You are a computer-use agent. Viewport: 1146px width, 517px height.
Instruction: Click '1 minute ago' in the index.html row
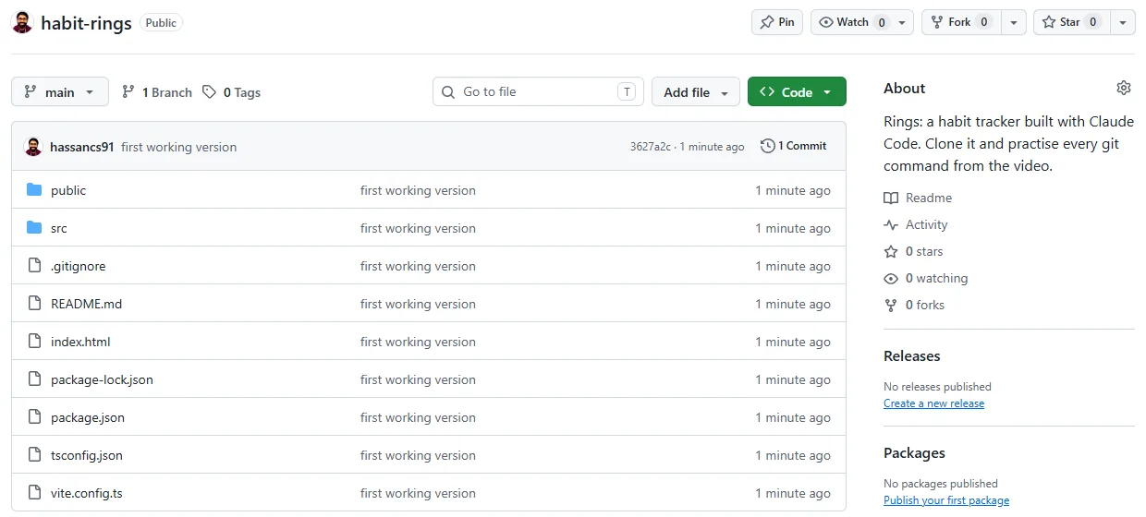coord(793,342)
